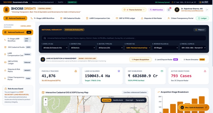
Task: Click 'NIC Gateway Synced' status text
Action: [162, 2]
